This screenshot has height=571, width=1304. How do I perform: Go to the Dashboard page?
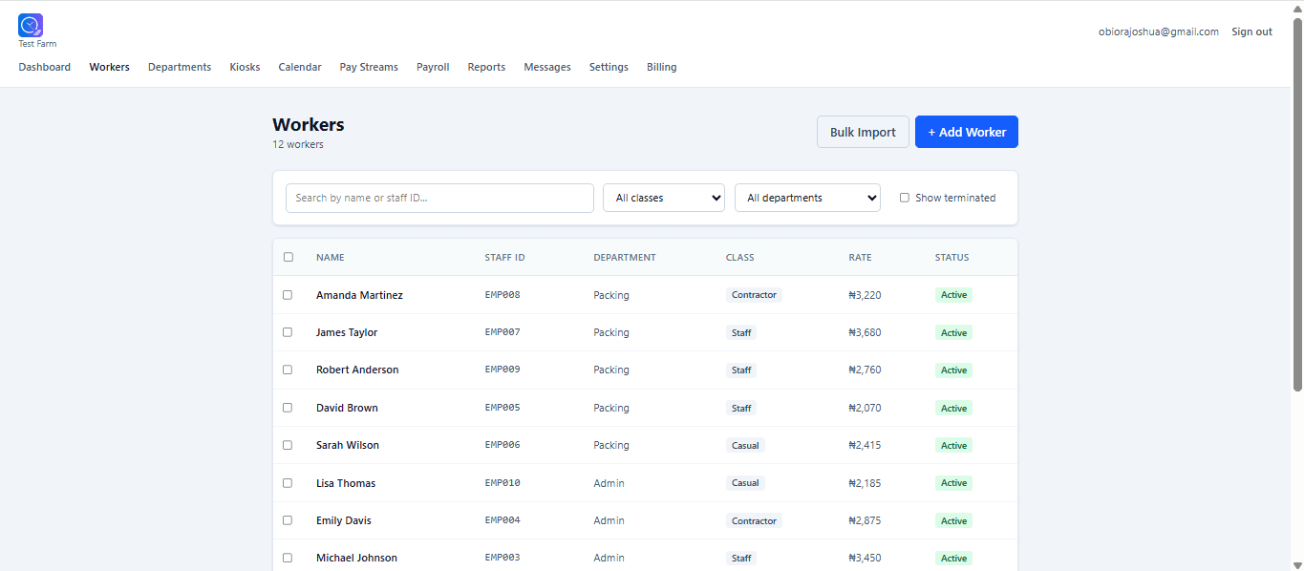click(x=45, y=67)
